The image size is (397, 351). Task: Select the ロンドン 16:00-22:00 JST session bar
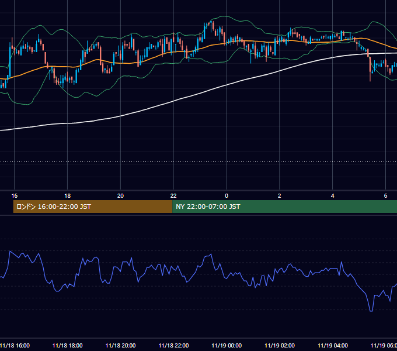93,207
